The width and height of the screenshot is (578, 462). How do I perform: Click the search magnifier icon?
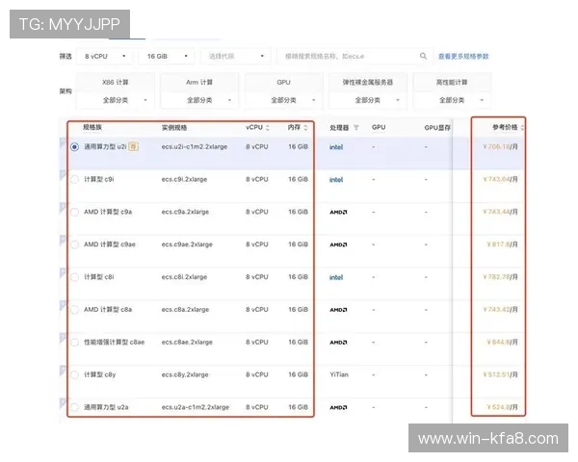pyautogui.click(x=423, y=56)
